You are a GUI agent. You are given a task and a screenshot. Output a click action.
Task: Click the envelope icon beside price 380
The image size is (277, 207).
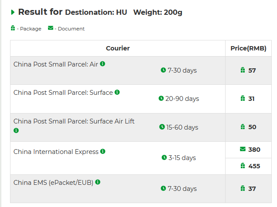tap(243, 149)
